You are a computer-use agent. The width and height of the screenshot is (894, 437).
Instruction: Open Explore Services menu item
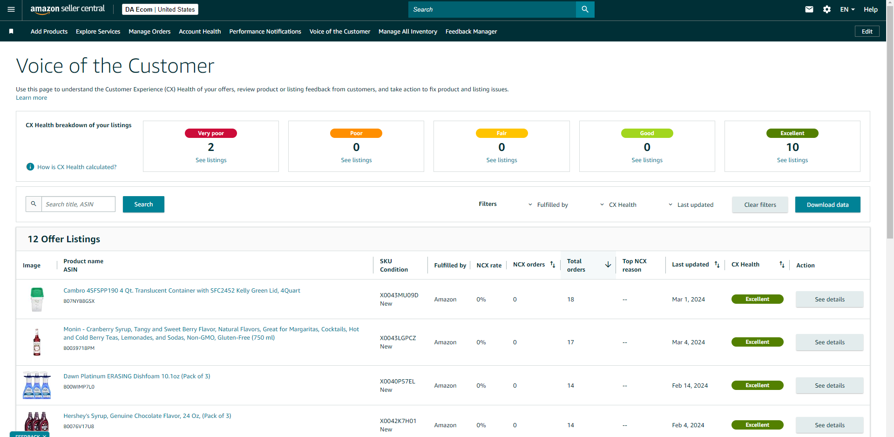pyautogui.click(x=98, y=31)
